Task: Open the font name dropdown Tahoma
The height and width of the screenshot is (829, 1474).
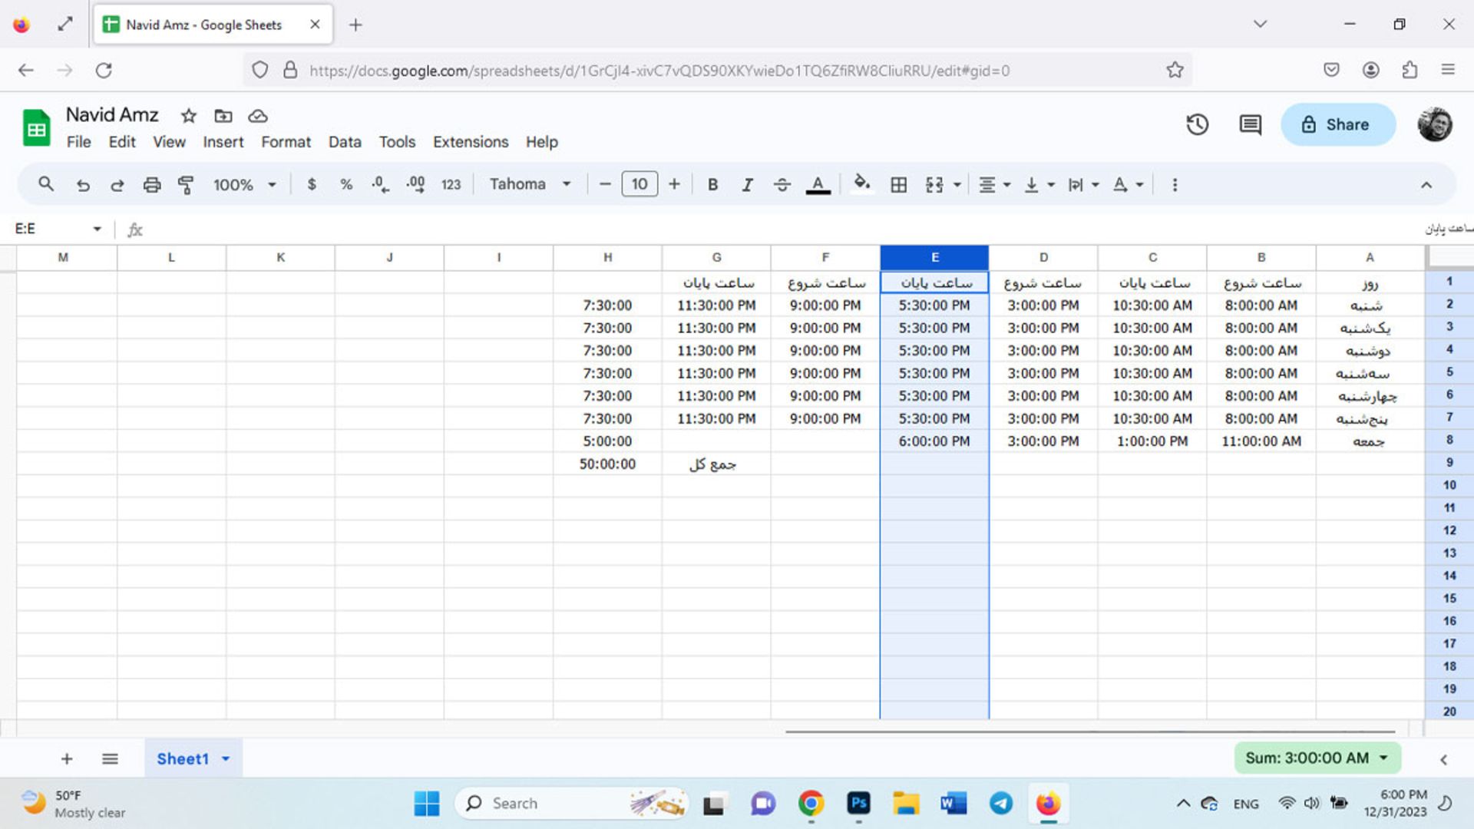Action: pyautogui.click(x=527, y=184)
